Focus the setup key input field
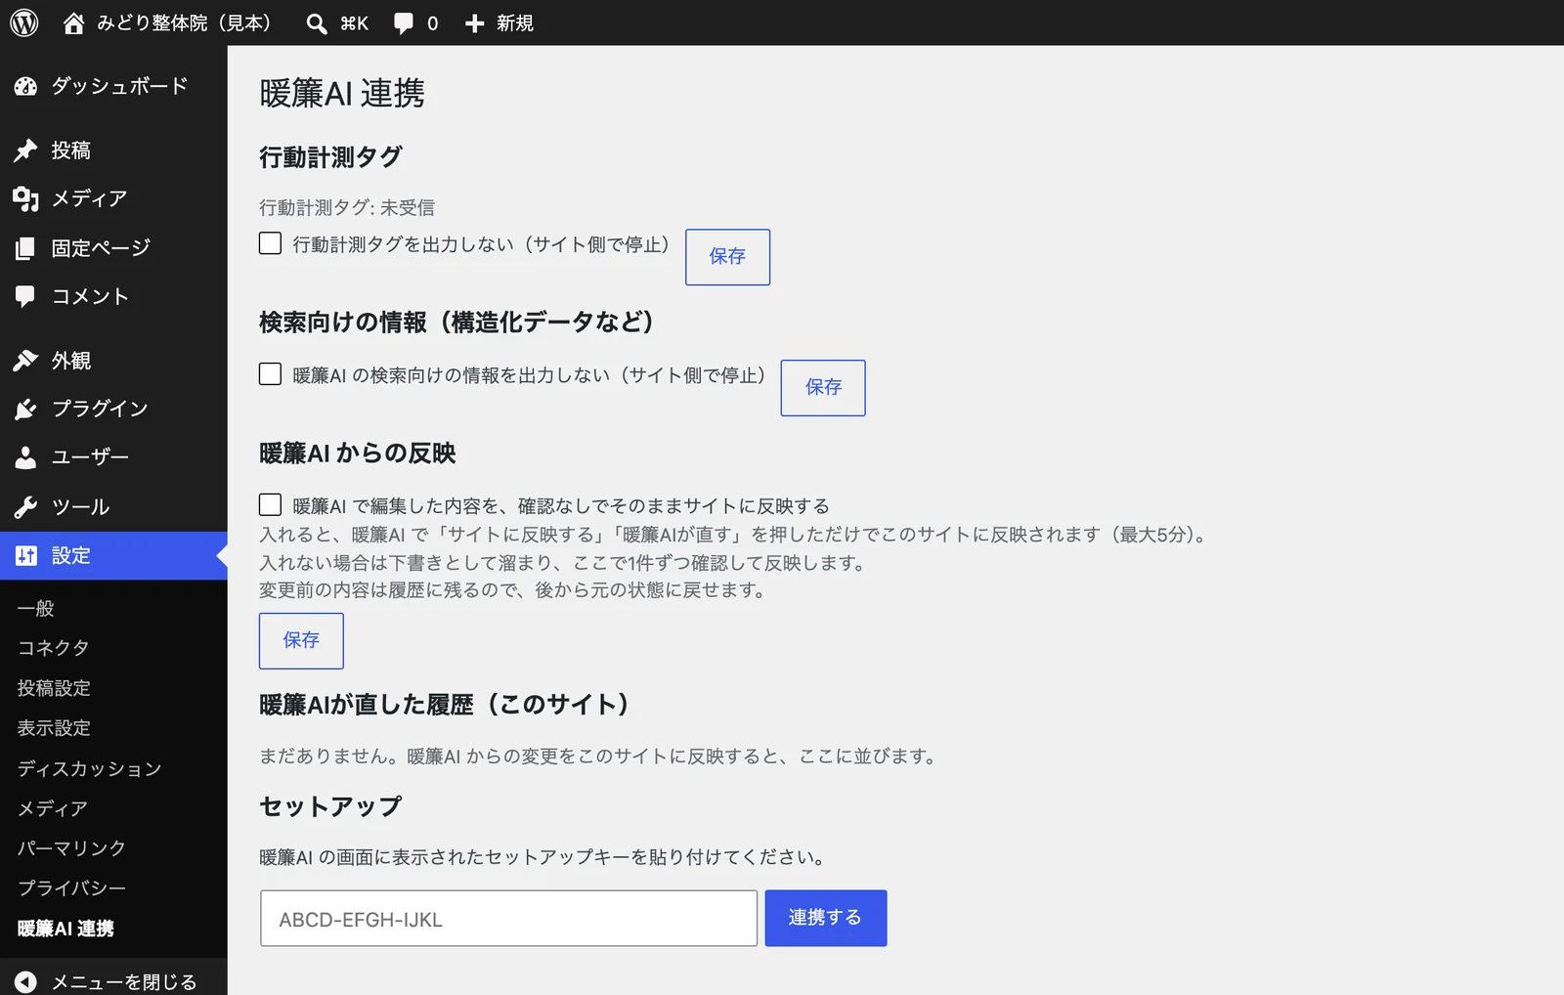The image size is (1564, 995). (x=508, y=918)
